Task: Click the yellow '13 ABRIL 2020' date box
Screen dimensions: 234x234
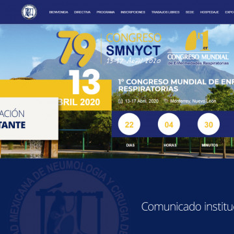Action: pos(56,95)
